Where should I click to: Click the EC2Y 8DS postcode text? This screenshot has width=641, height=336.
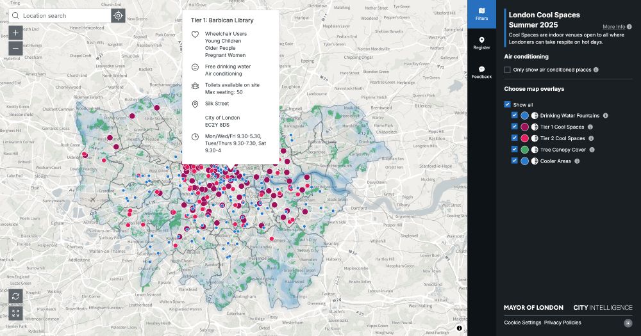point(217,125)
